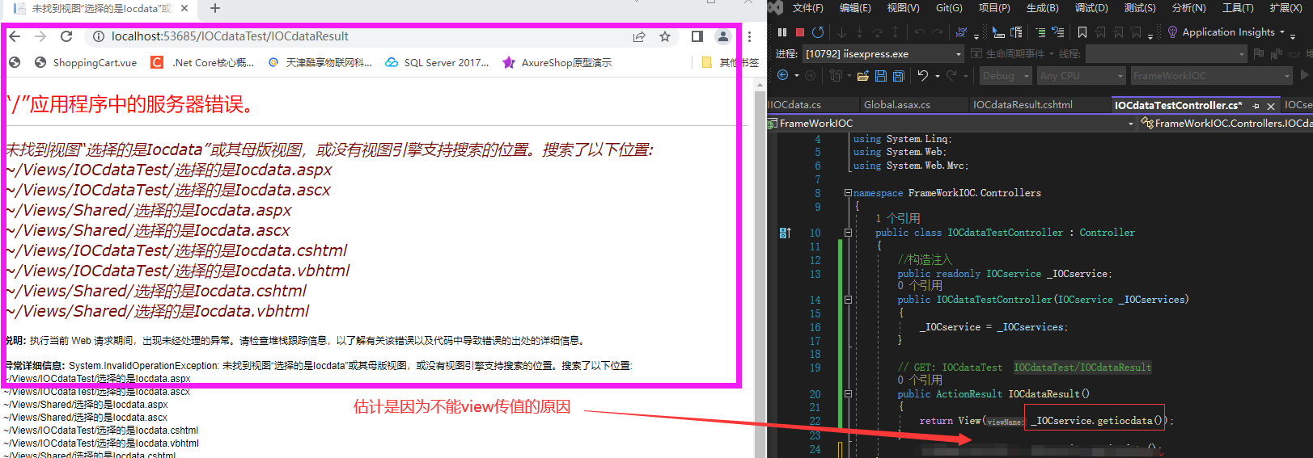Restart the debug session
The height and width of the screenshot is (458, 1313).
[x=818, y=32]
